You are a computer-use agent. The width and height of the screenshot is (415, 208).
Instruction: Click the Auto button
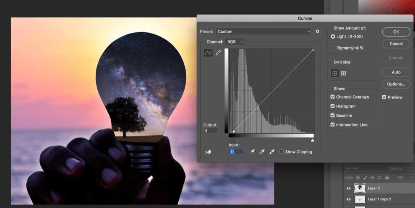(396, 72)
